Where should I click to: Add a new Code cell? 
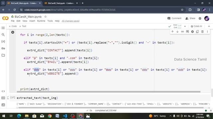13,26
